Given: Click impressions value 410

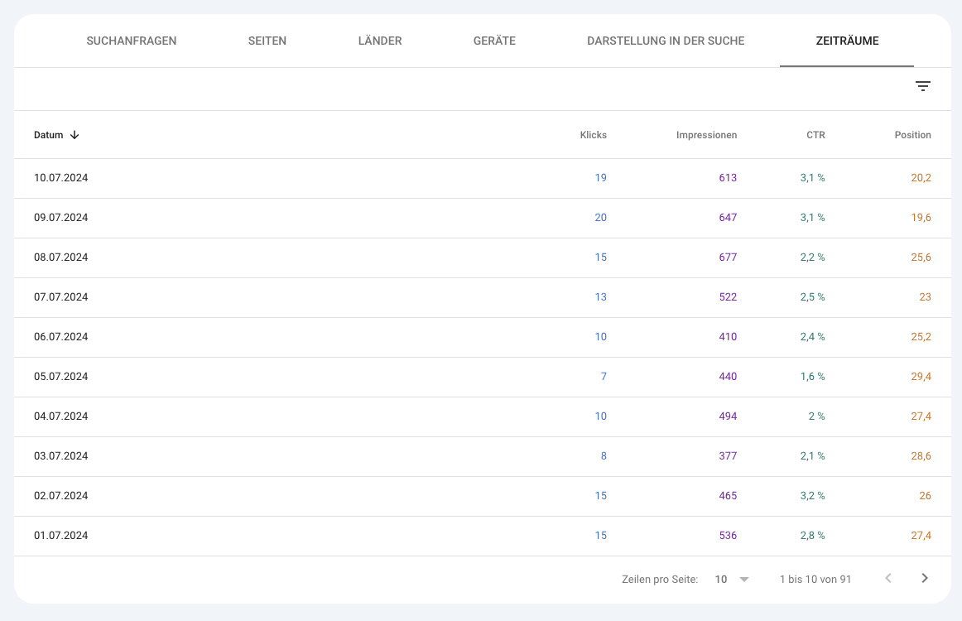Looking at the screenshot, I should coord(728,337).
